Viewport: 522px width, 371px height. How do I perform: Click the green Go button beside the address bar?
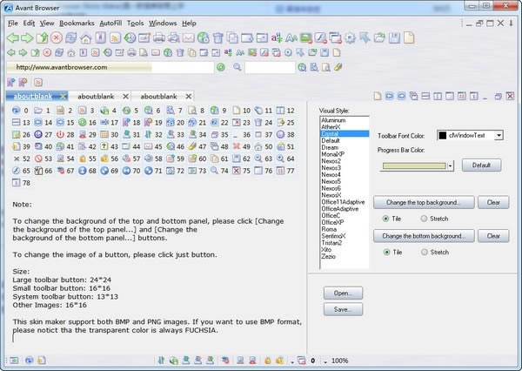pos(221,67)
